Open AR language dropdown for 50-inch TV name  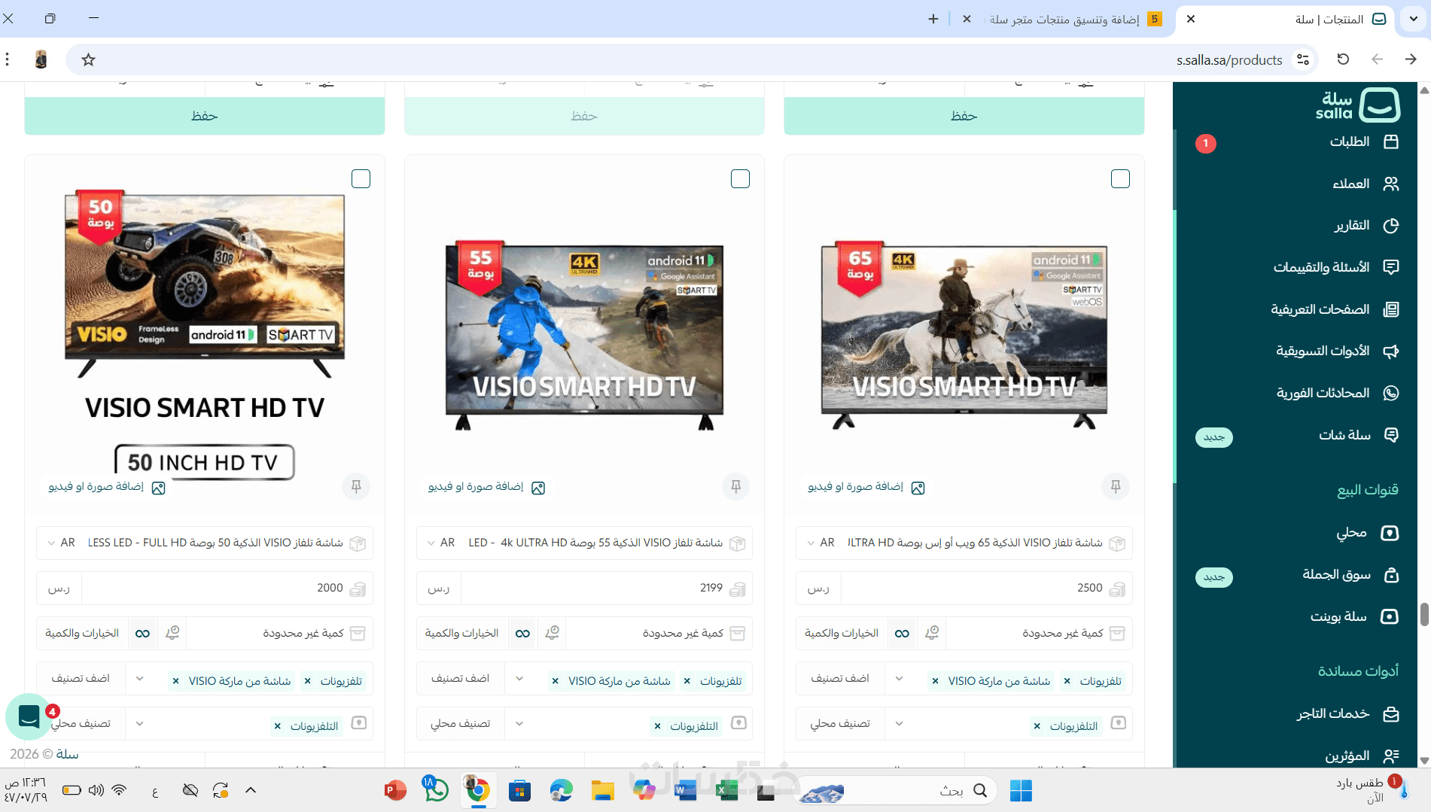[62, 543]
